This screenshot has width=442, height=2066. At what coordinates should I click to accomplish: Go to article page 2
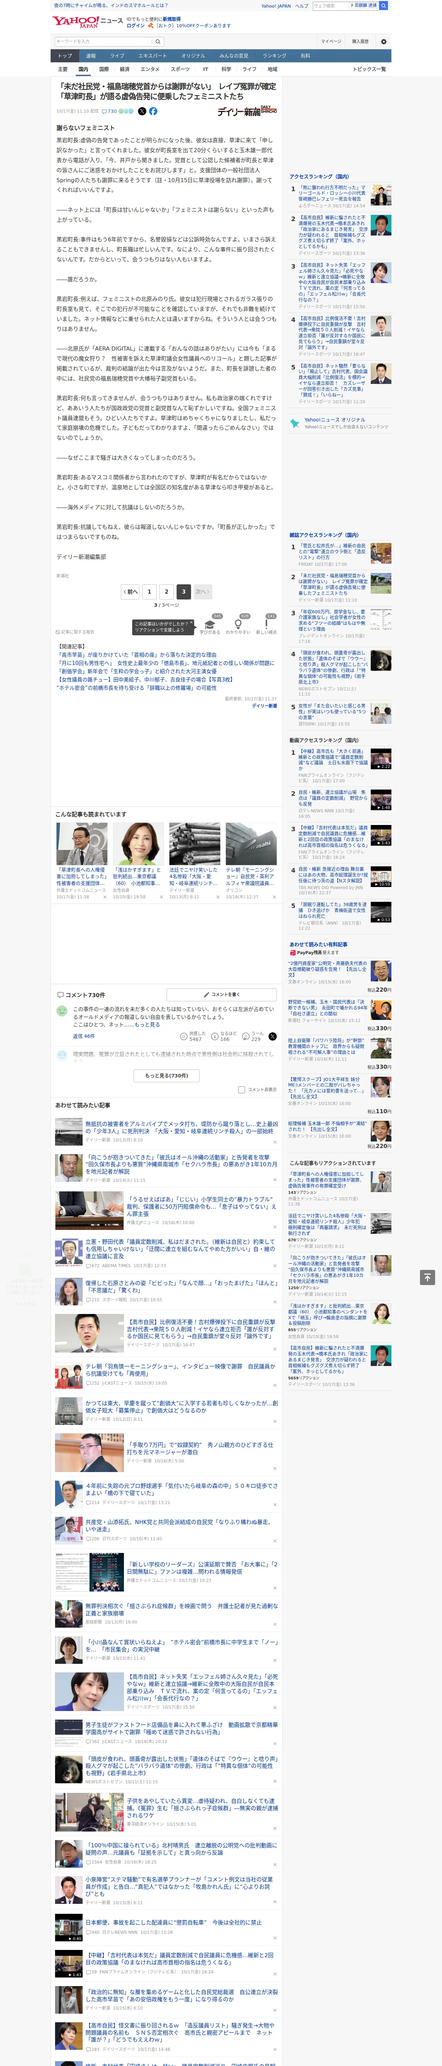(x=167, y=591)
